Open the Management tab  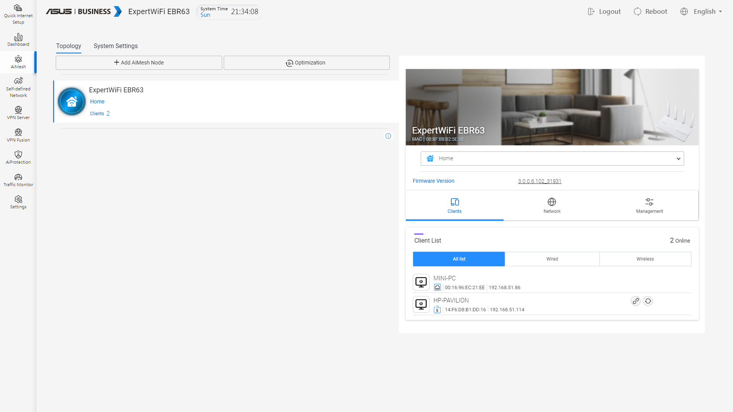point(649,205)
